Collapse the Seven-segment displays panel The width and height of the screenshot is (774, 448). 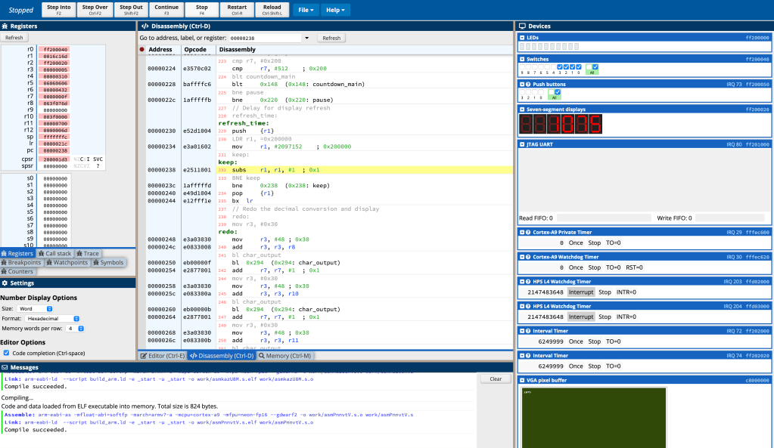click(x=522, y=110)
